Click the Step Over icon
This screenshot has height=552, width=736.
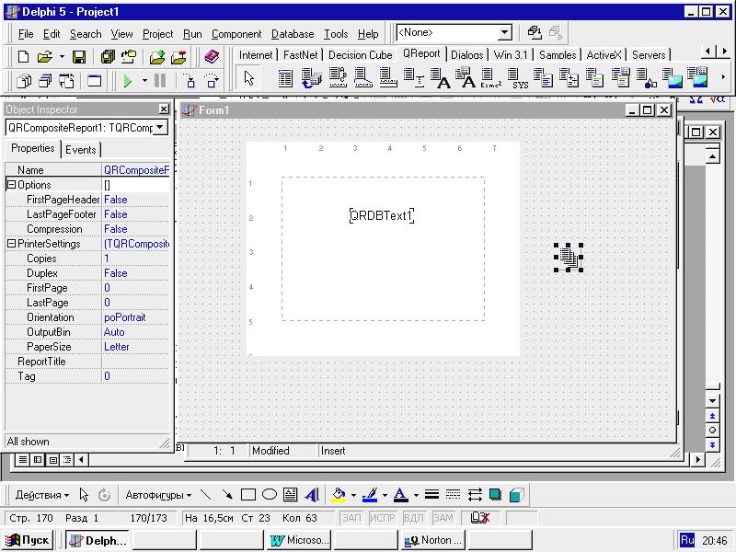click(213, 81)
